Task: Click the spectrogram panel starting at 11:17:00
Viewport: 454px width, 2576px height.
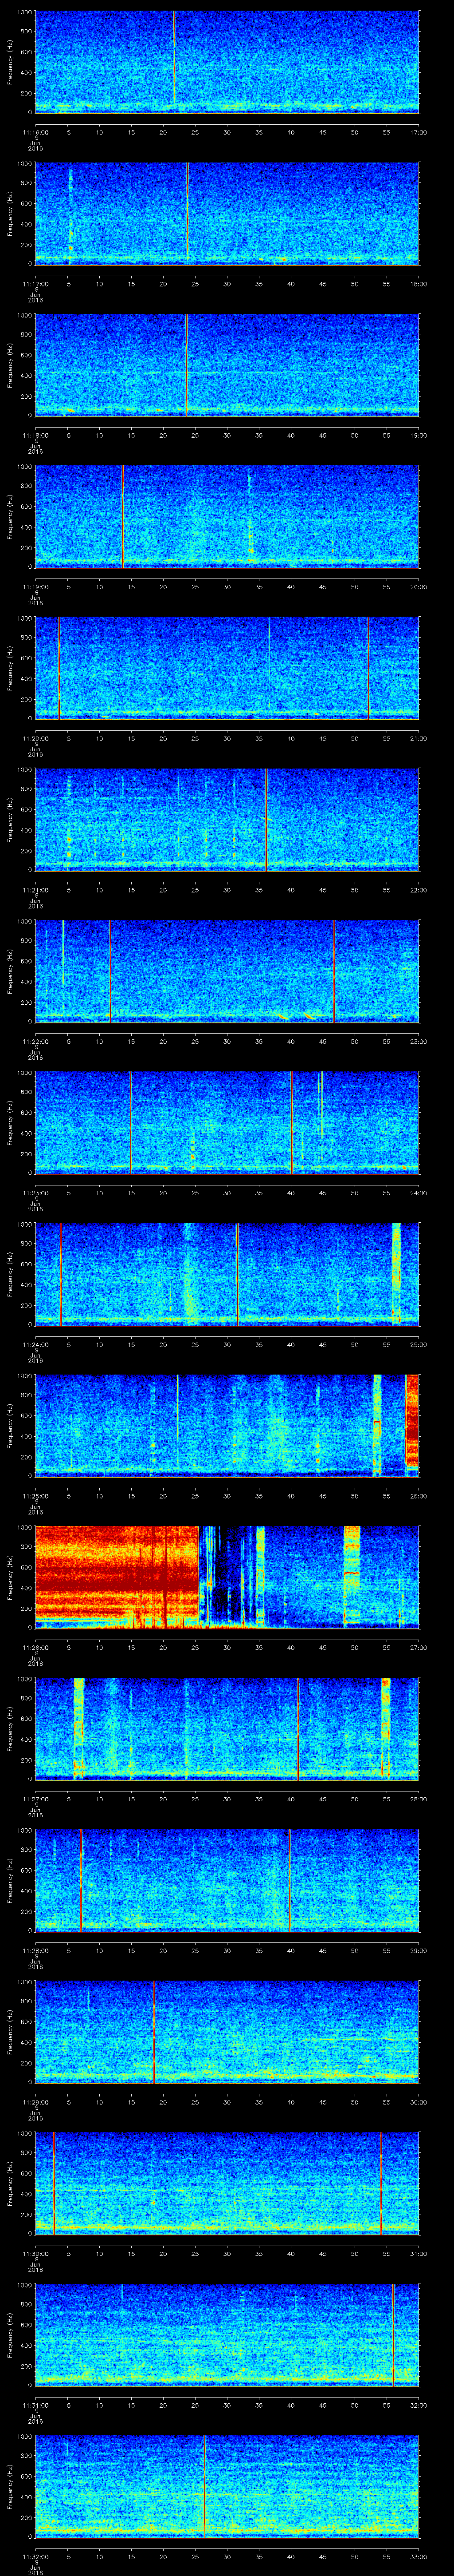Action: tap(227, 213)
